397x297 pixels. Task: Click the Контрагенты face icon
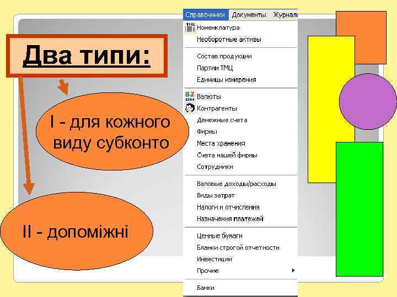point(190,108)
